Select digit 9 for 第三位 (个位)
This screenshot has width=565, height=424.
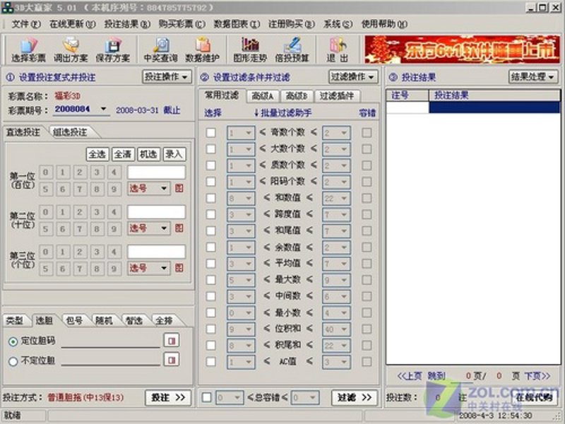point(114,269)
